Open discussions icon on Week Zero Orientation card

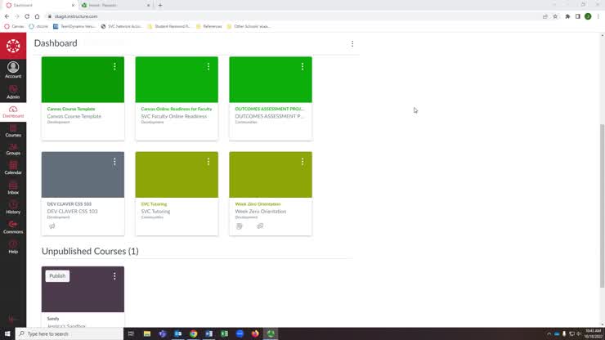point(260,226)
